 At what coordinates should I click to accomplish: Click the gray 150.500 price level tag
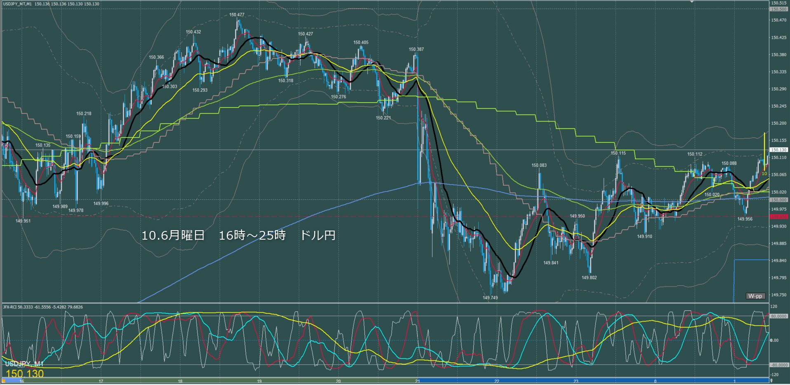[778, 9]
